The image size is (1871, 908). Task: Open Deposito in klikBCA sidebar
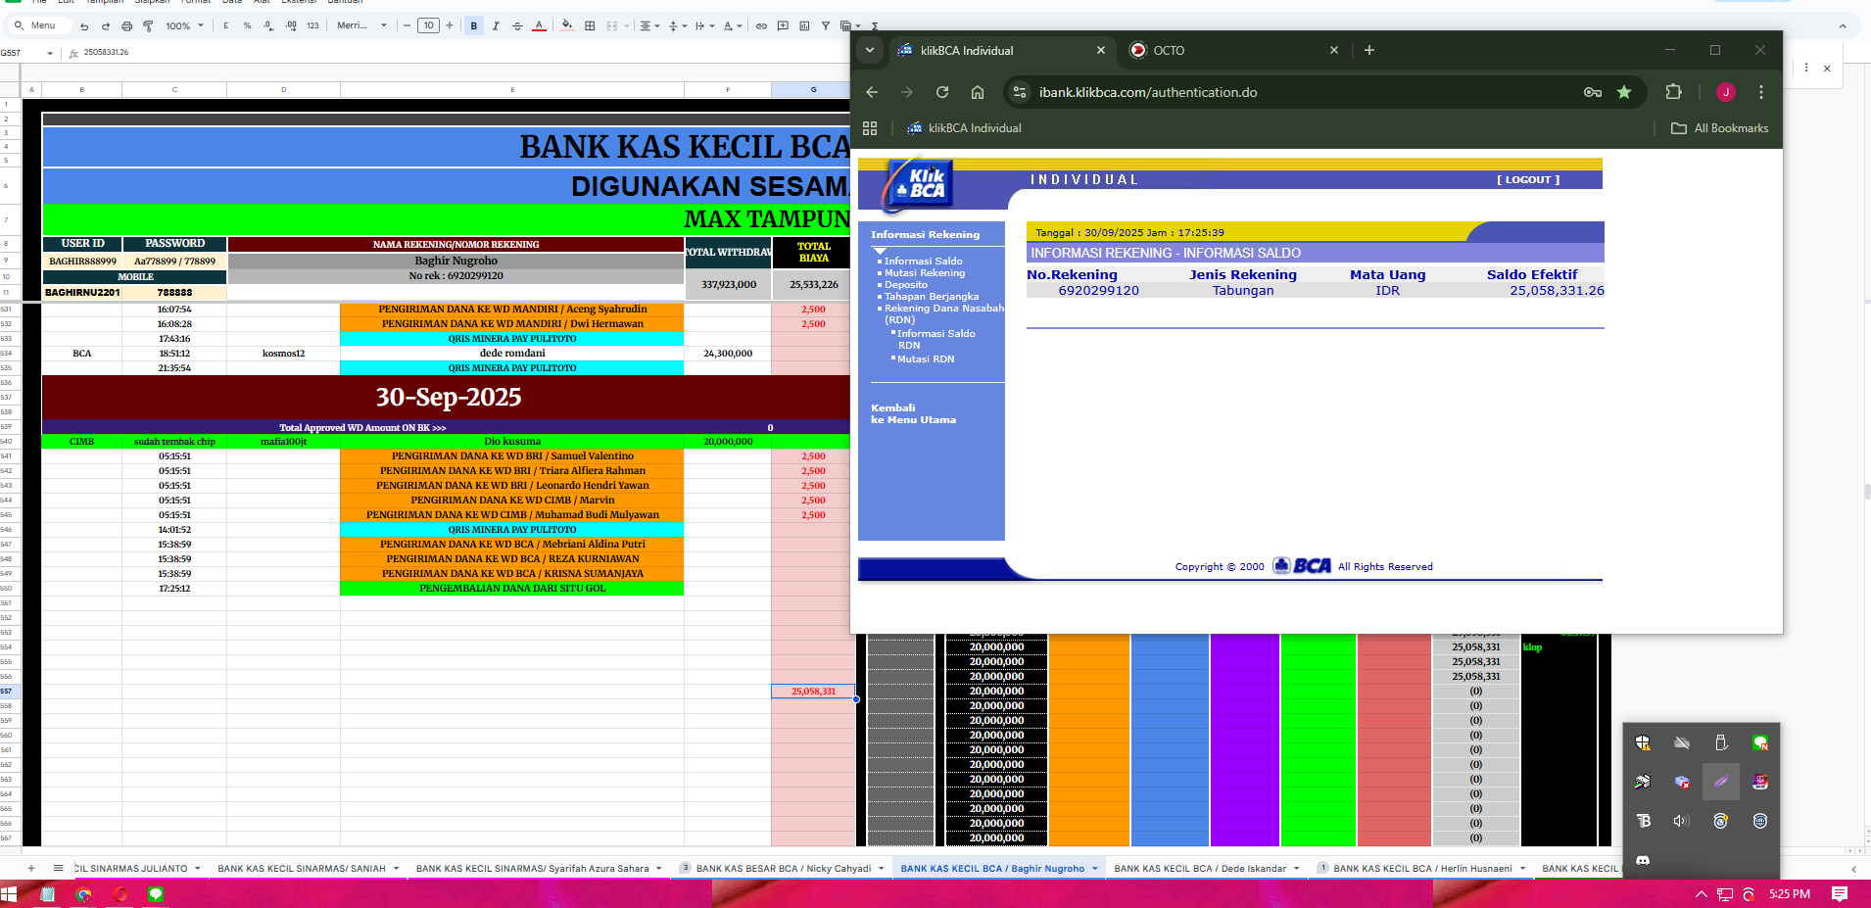click(x=906, y=285)
